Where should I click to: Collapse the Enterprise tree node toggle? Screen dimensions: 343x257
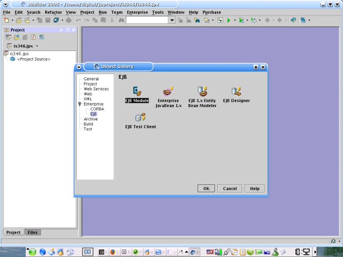click(x=80, y=104)
